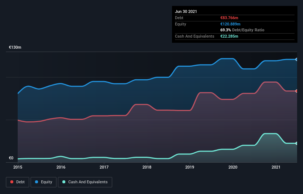Viewport: 303px width, 194px height.
Task: Click the 2016 x-axis label
Action: pyautogui.click(x=61, y=167)
